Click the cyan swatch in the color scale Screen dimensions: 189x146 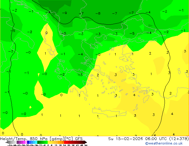(36, 142)
